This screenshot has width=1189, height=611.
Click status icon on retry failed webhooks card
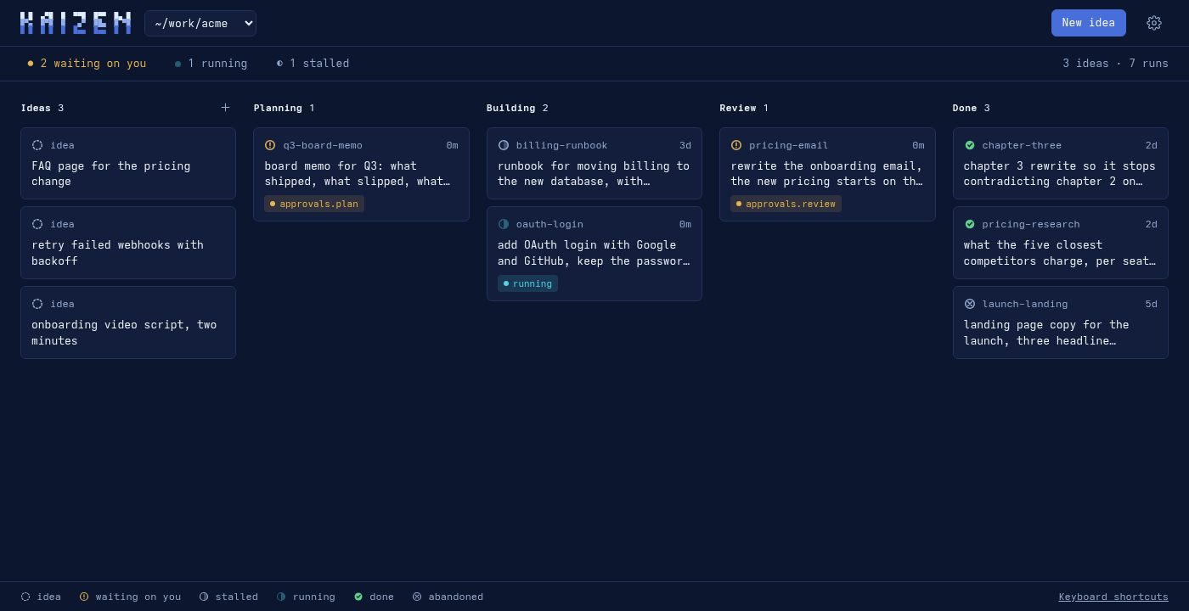[37, 224]
